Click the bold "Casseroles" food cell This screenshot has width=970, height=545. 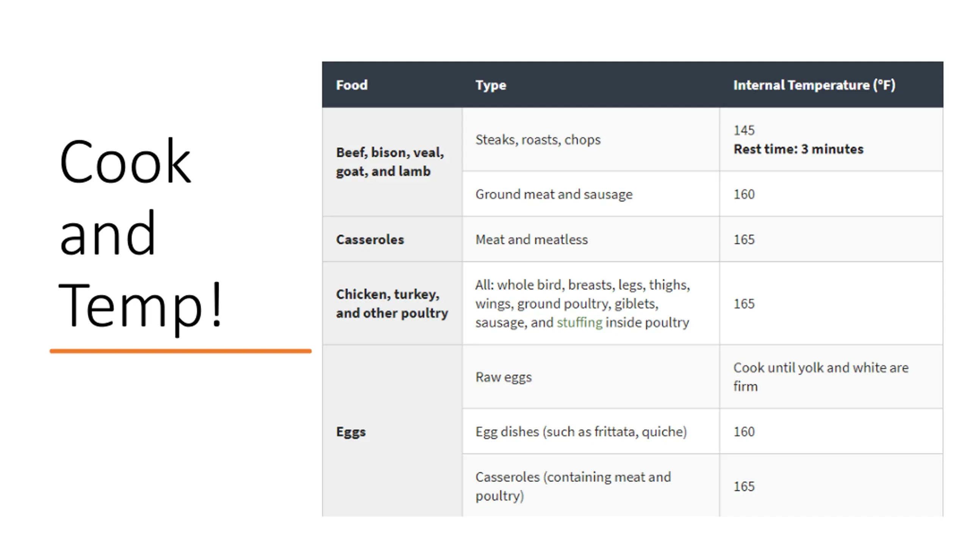point(370,240)
